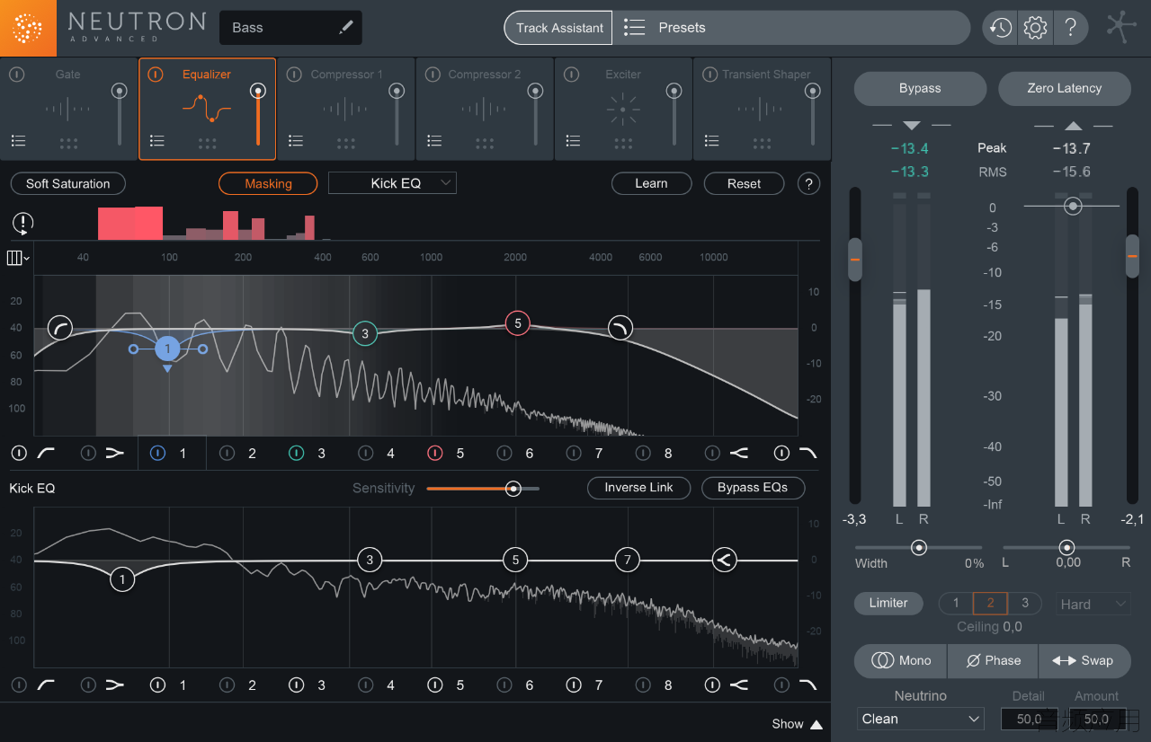Screen dimensions: 1151x742
Task: Open the Presets browser
Action: point(791,28)
